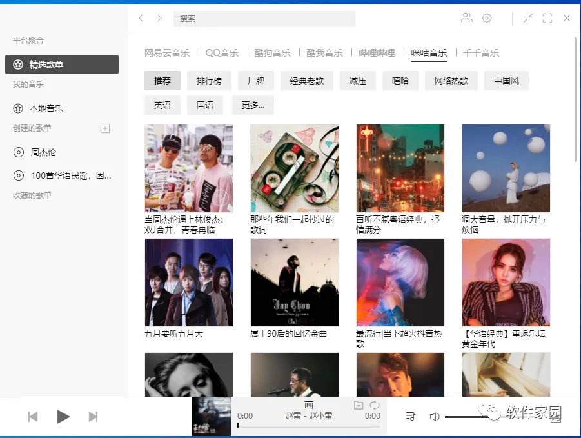The width and height of the screenshot is (581, 438).
Task: Open the Jay Chou cover 属于90后的回忆金曲
Action: [x=295, y=283]
